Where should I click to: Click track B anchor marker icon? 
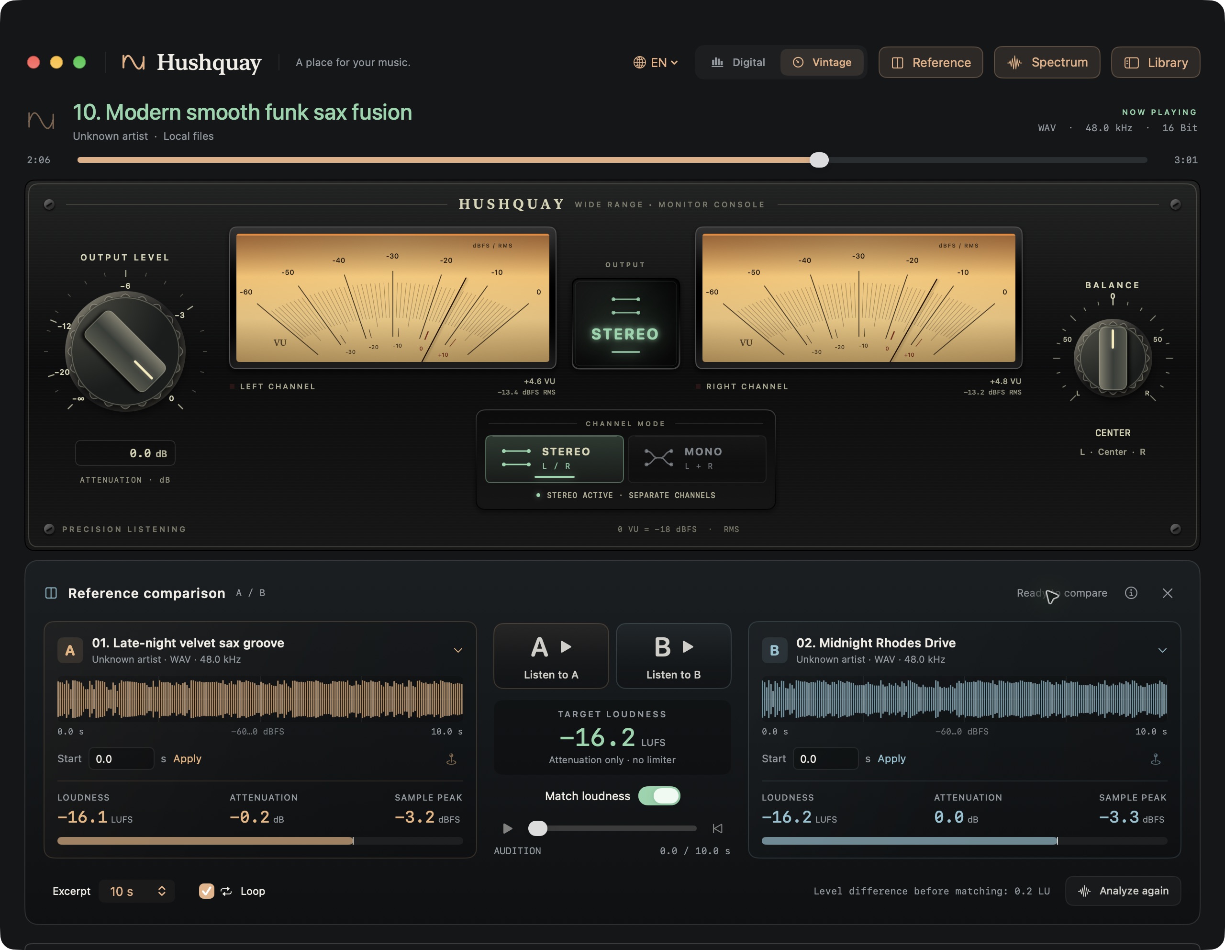[x=1156, y=759]
